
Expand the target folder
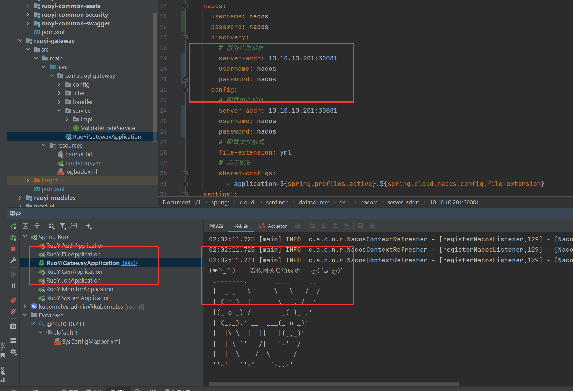tap(28, 180)
